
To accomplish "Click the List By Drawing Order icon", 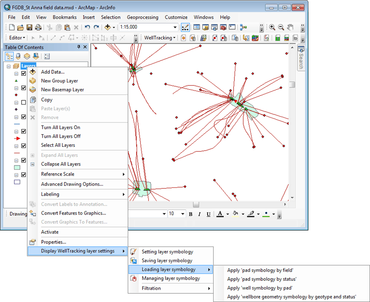I will [x=9, y=56].
